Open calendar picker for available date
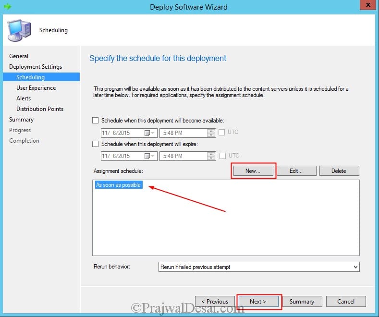The width and height of the screenshot is (379, 317). tap(149, 133)
